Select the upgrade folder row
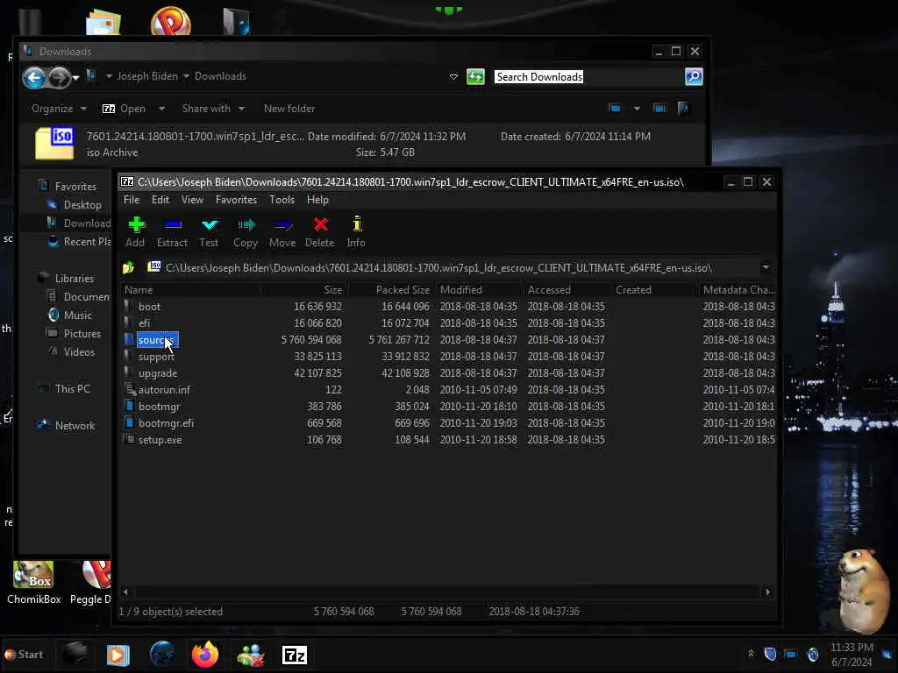Viewport: 898px width, 673px height. pyautogui.click(x=448, y=373)
